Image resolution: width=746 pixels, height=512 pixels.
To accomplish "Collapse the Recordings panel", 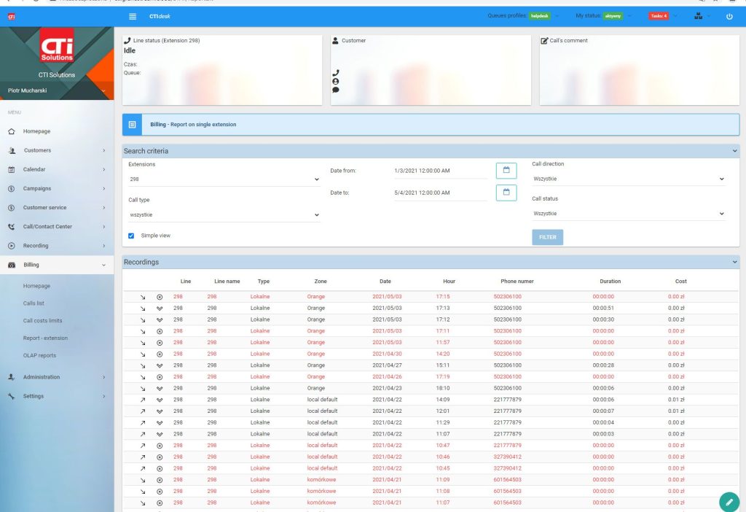I will [734, 262].
